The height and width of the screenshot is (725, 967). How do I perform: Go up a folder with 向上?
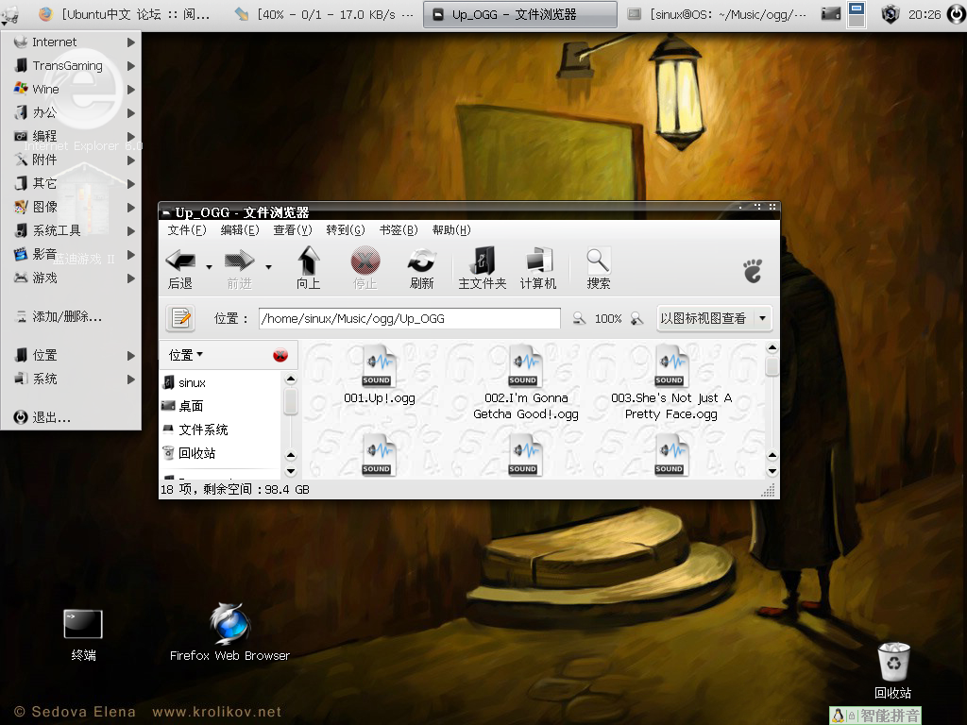coord(309,267)
